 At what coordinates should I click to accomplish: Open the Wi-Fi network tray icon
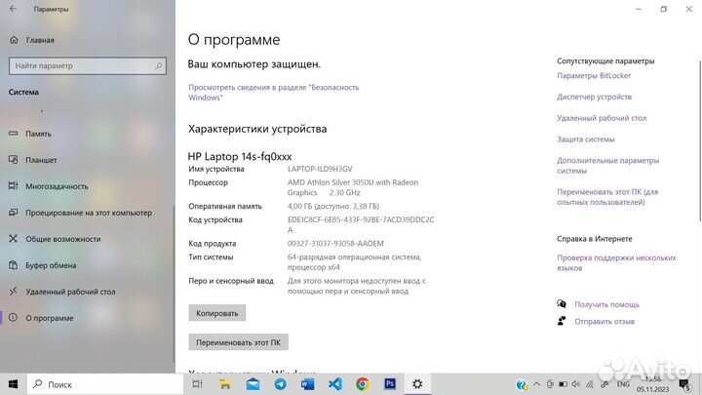590,384
